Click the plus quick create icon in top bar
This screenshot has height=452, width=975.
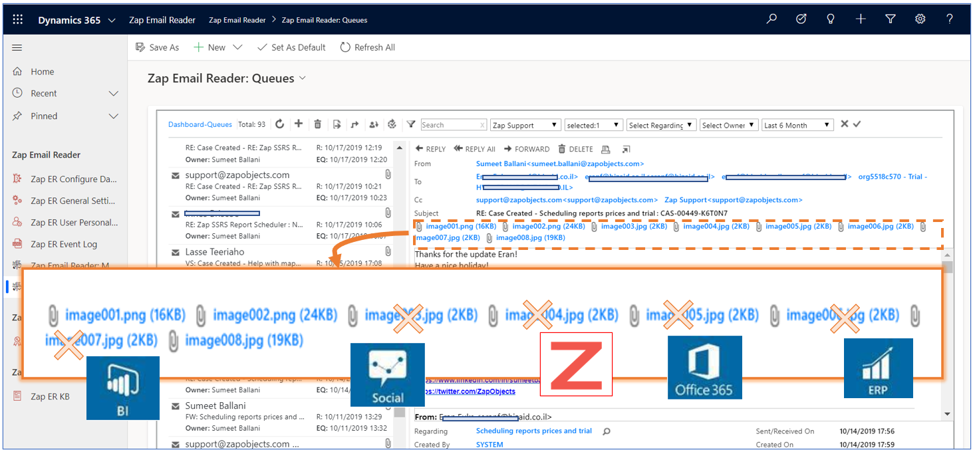(x=861, y=19)
